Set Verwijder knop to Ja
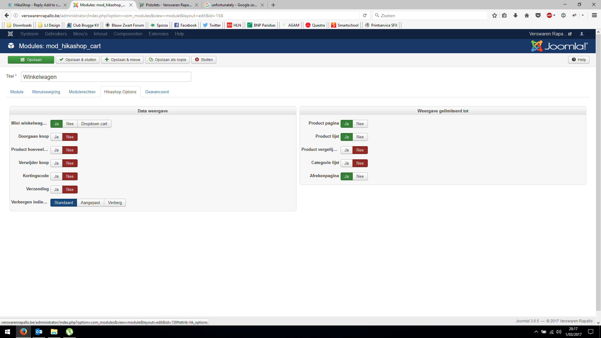Image resolution: width=601 pixels, height=338 pixels. 56,163
